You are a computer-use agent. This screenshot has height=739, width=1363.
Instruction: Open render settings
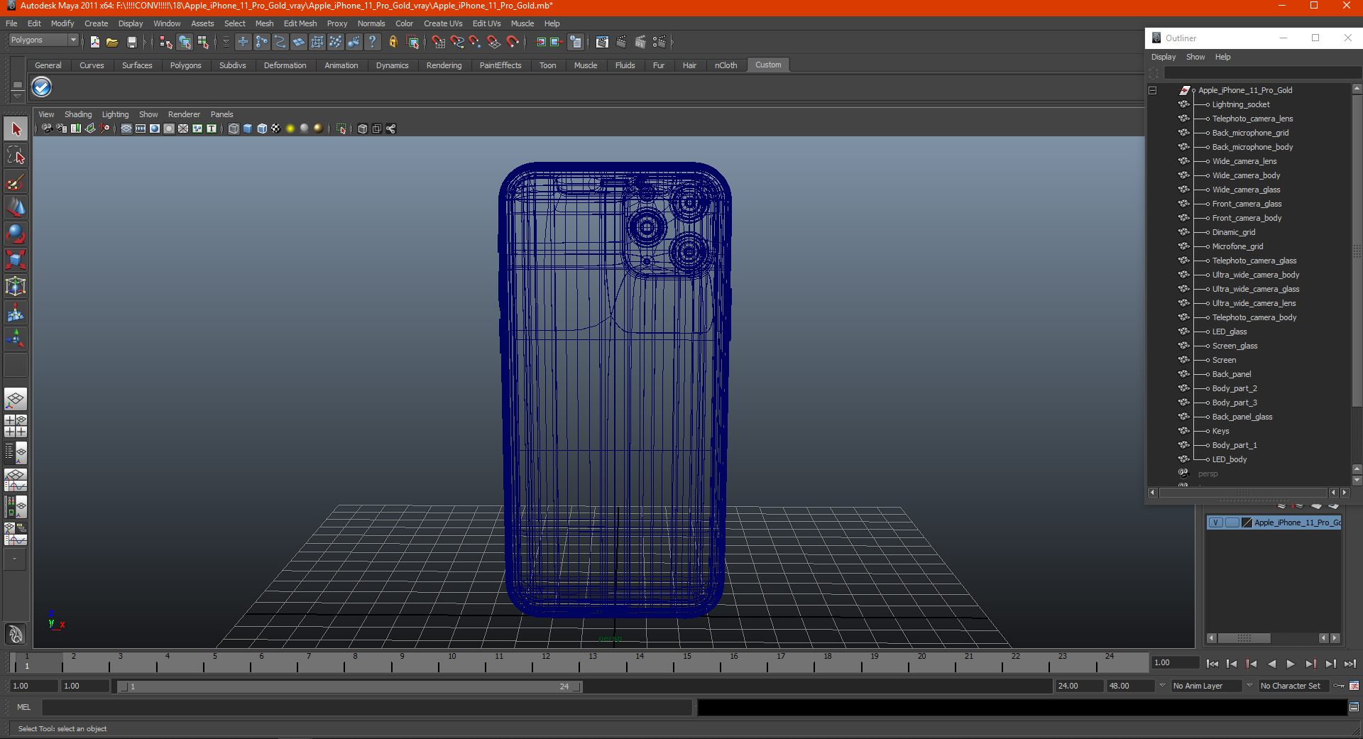[x=659, y=42]
